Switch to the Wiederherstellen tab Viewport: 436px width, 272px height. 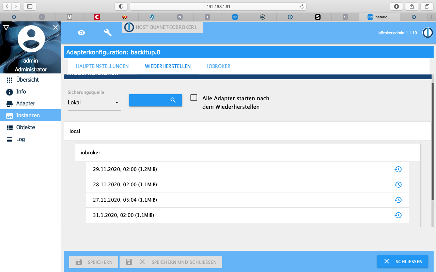pos(168,66)
